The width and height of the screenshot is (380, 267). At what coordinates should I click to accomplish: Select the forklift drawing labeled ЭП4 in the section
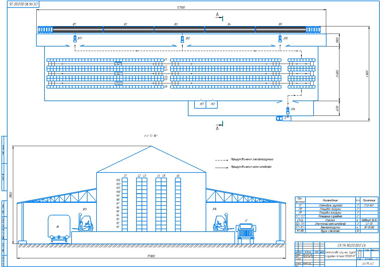point(223,223)
